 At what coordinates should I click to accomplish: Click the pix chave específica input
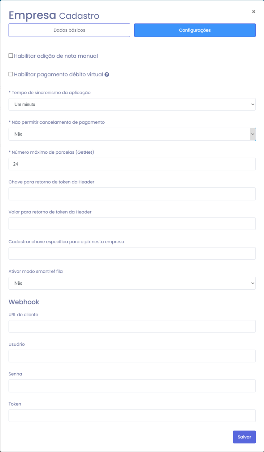[x=132, y=253]
